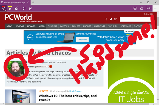The height and width of the screenshot is (105, 159).
Task: Open a new tab with plus button
Action: pos(33,2)
